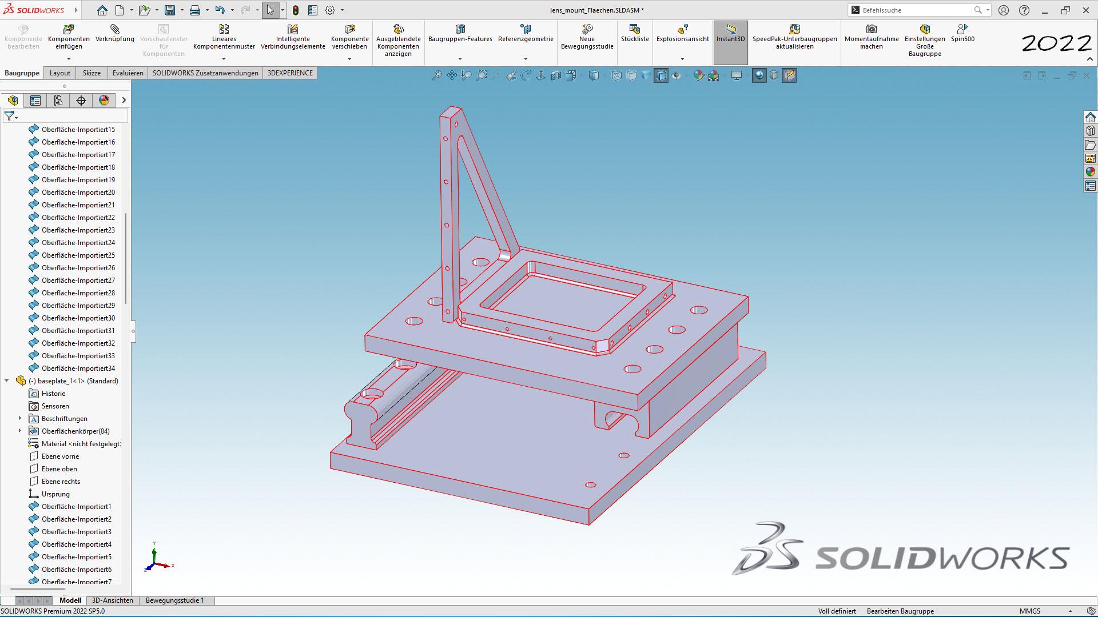Image resolution: width=1098 pixels, height=617 pixels.
Task: Open the Baugruppen-Features dropdown arrow
Action: (460, 59)
